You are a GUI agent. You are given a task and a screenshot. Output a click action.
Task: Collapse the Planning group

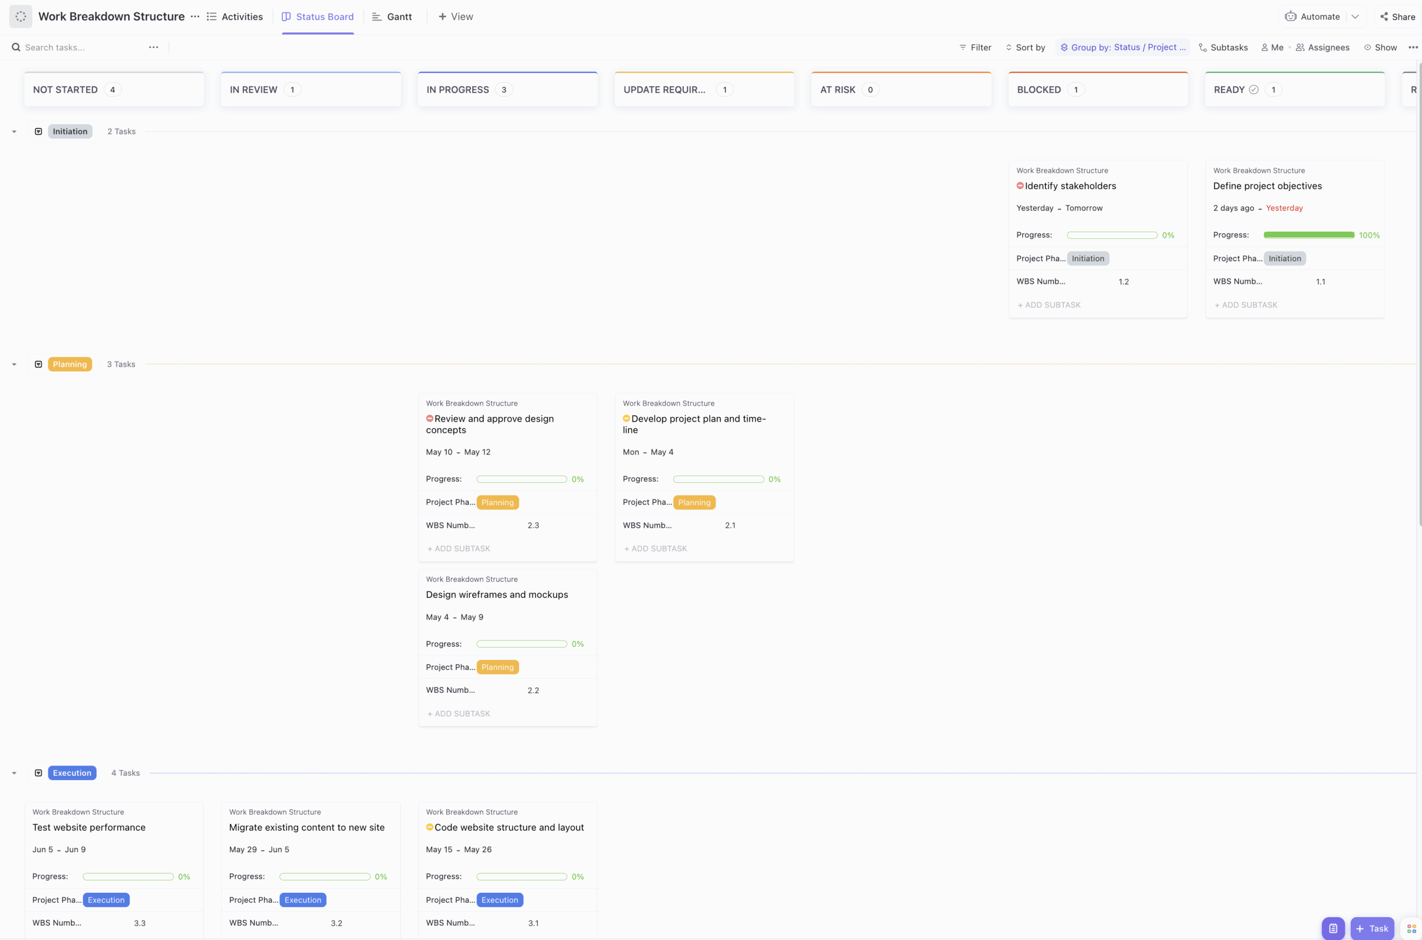(14, 364)
